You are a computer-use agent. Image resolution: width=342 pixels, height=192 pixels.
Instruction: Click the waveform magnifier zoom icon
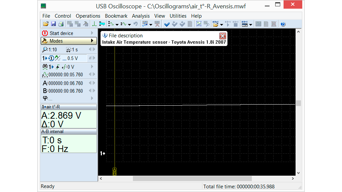coord(206,24)
